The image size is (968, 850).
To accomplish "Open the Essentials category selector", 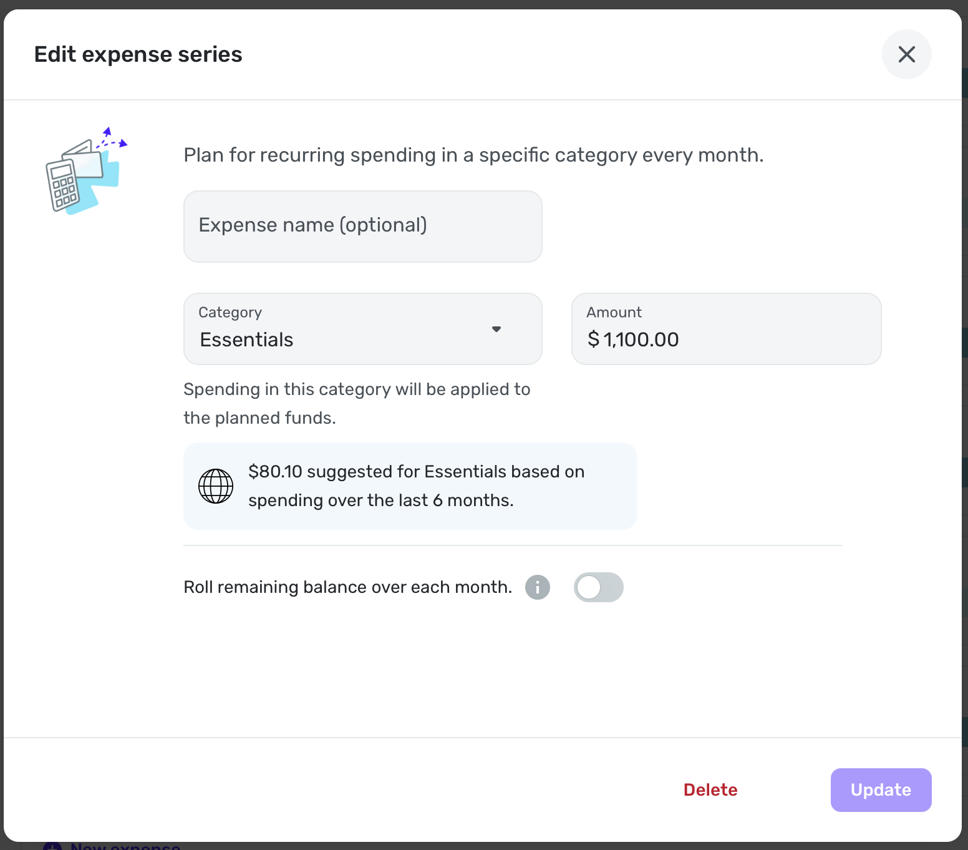I will tap(363, 329).
